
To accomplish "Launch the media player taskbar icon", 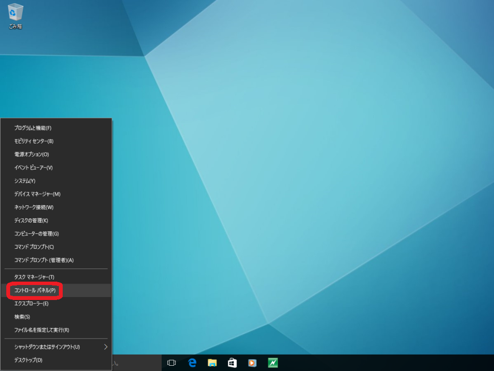I will point(253,363).
